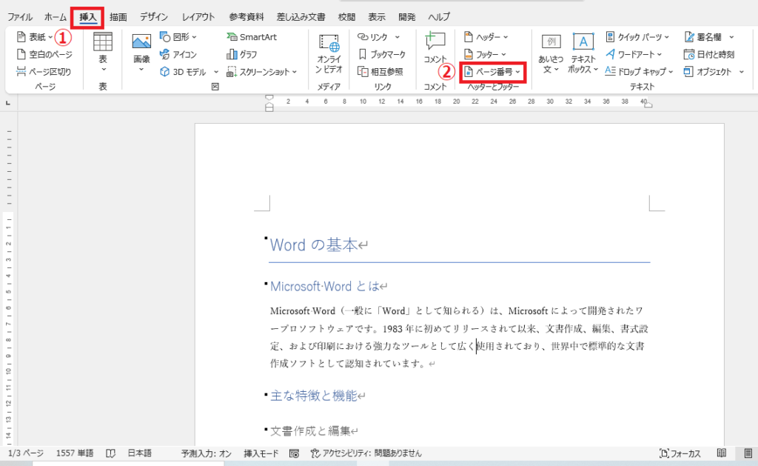Open the 表紙 cover page dropdown
This screenshot has width=758, height=466.
coord(35,37)
